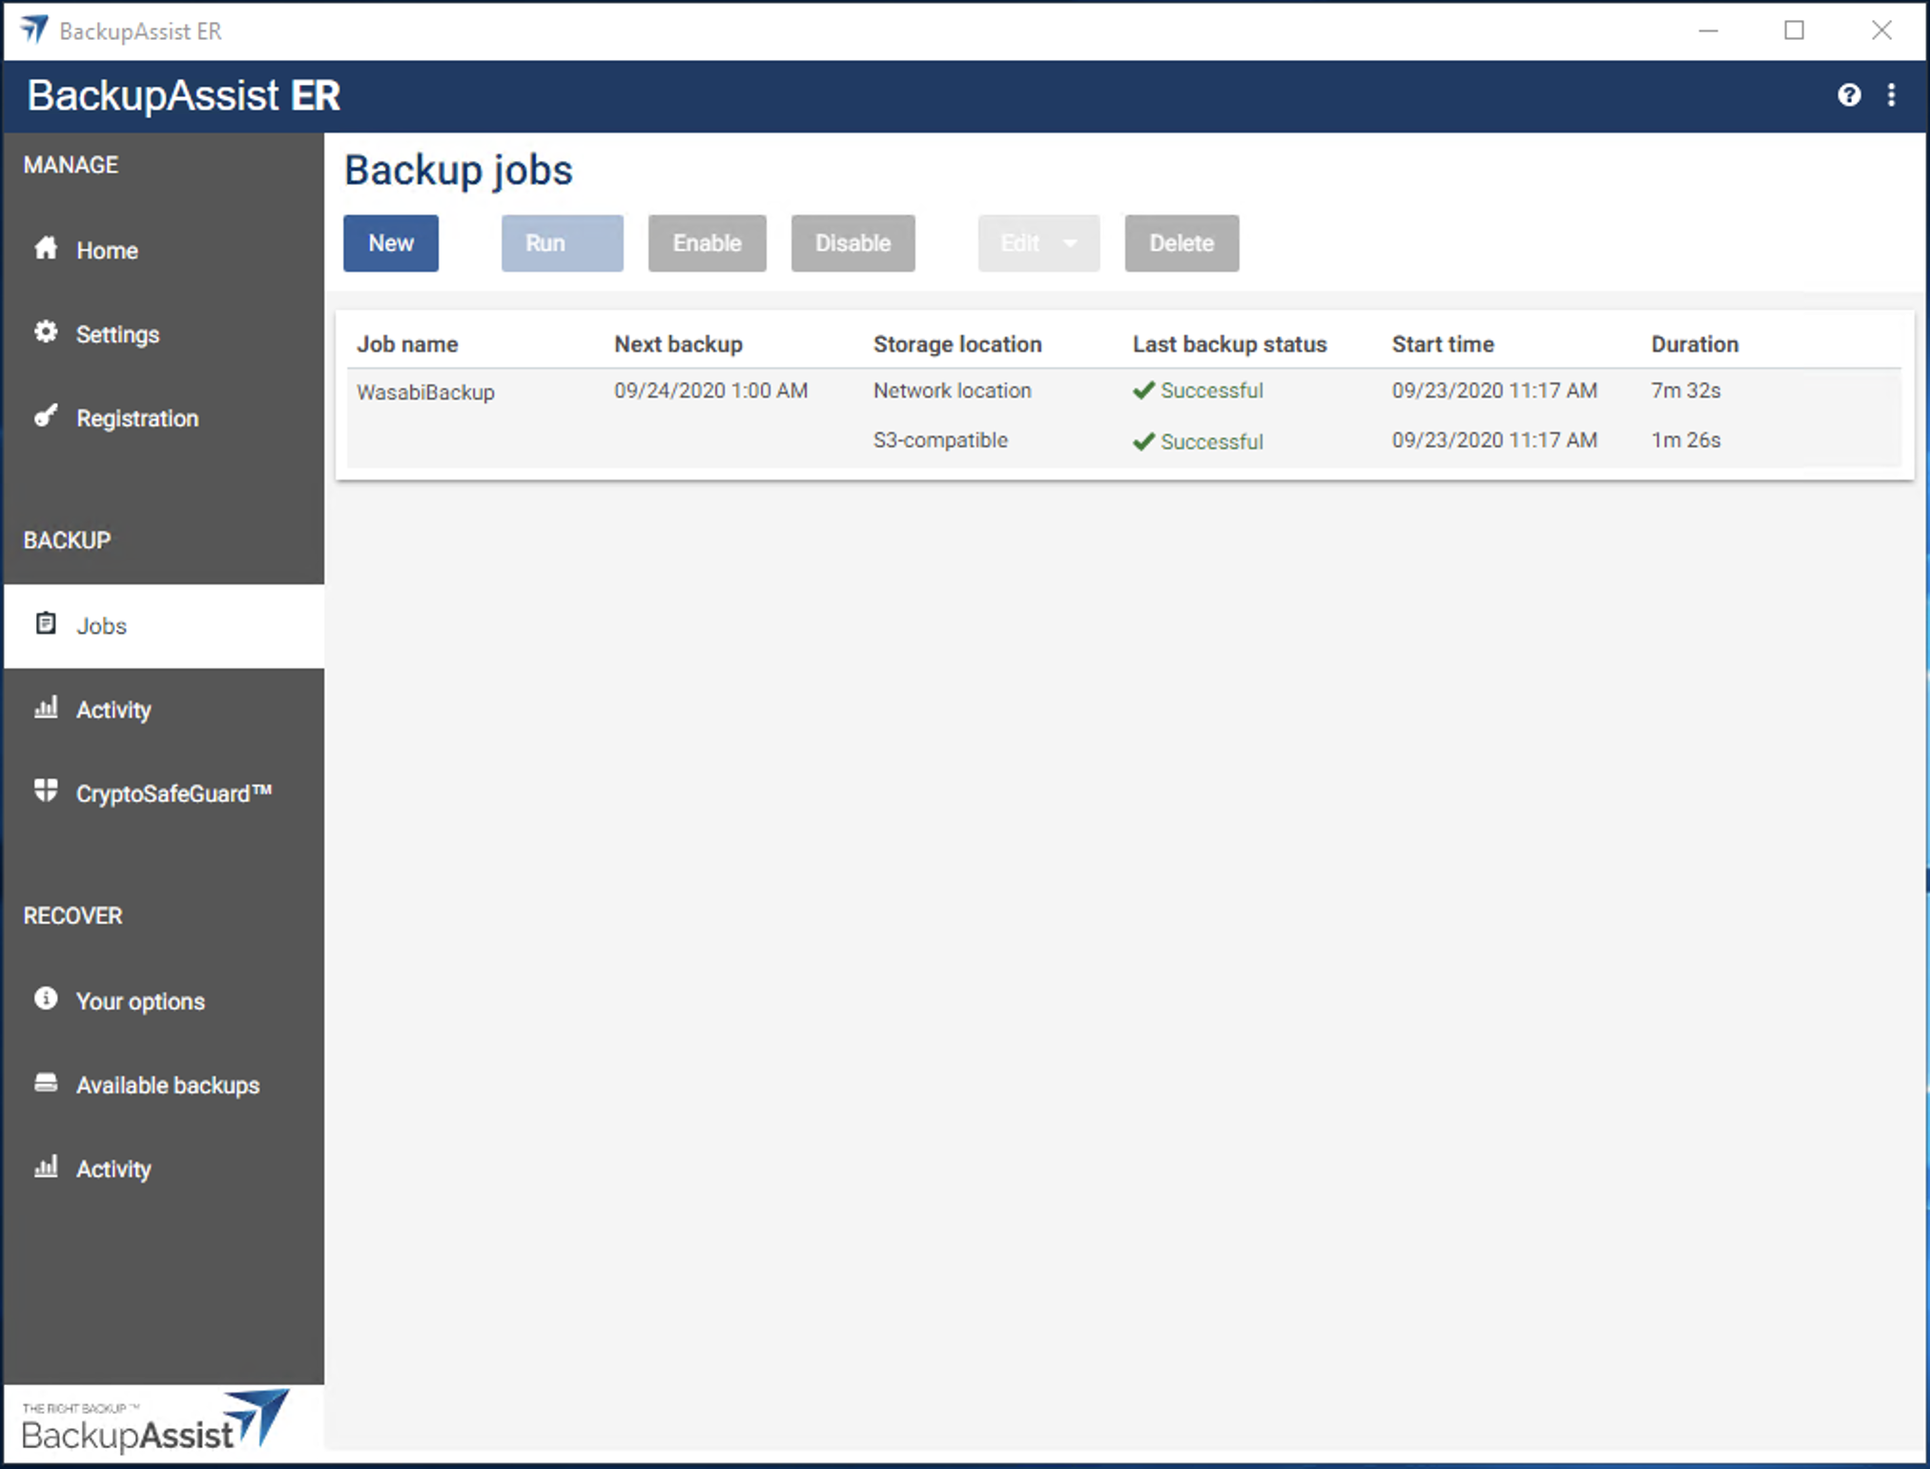This screenshot has height=1469, width=1930.
Task: Minimize the BackupAssist ER window
Action: pyautogui.click(x=1708, y=31)
